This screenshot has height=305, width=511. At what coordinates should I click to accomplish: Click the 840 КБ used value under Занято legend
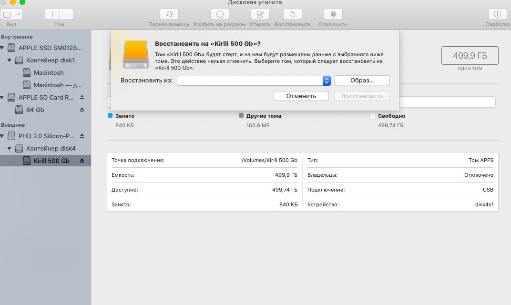pos(124,125)
